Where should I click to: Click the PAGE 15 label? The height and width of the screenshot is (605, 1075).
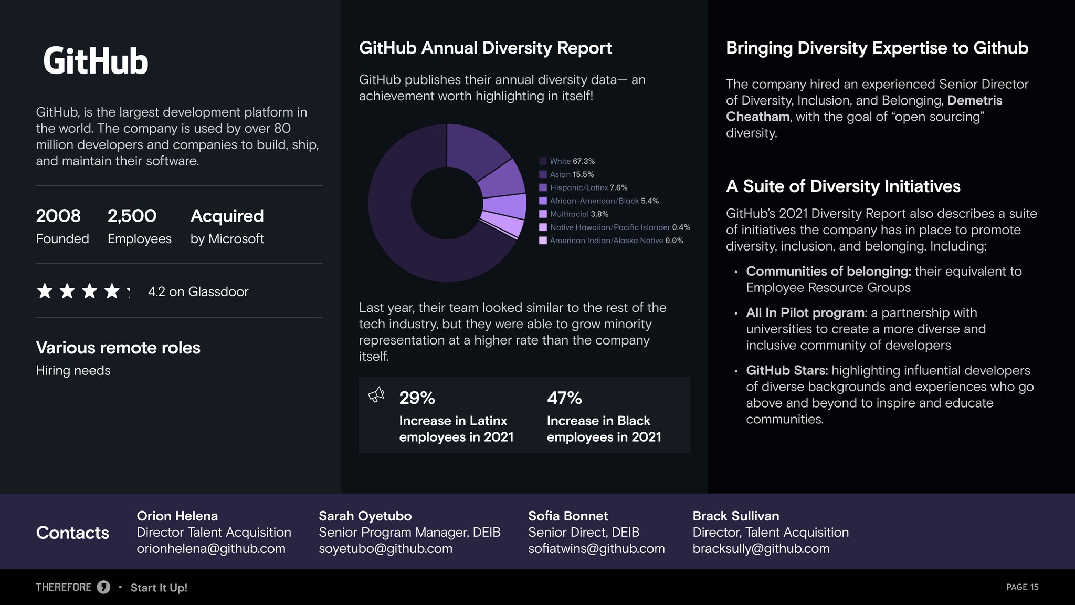pos(1022,587)
